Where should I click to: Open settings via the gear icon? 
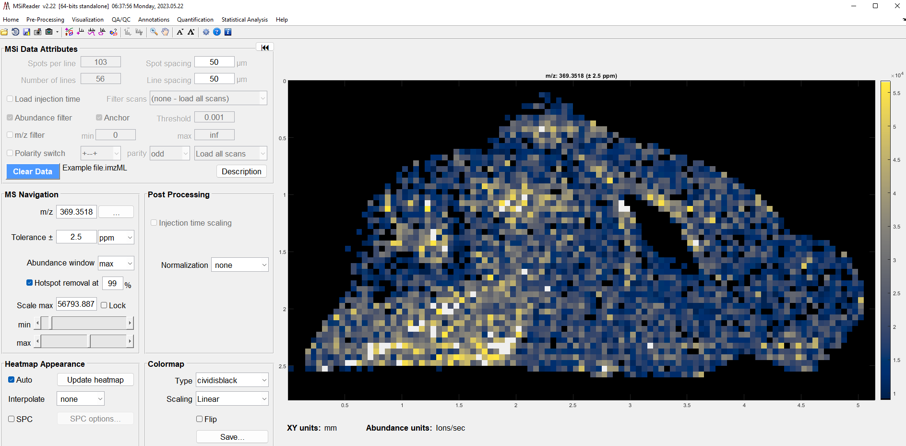(206, 32)
